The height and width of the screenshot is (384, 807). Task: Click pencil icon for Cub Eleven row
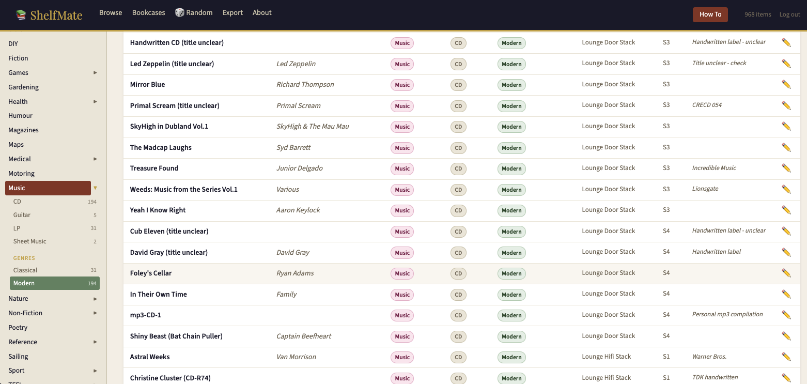[786, 231]
